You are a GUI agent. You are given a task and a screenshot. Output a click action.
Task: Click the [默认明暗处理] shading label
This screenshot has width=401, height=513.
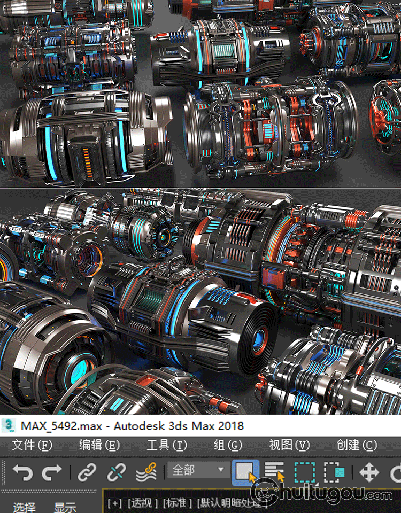tap(232, 503)
